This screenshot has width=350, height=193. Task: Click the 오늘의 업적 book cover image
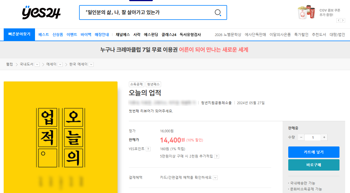(x=61, y=137)
